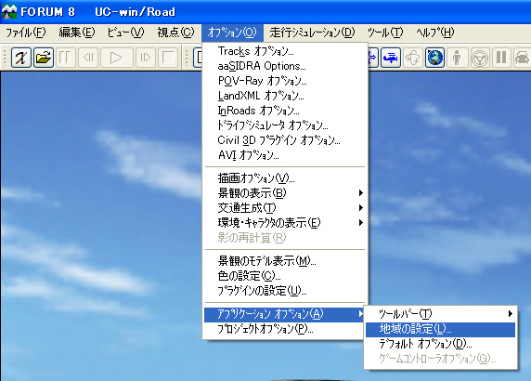
Task: Click the play triangle button in toolbar
Action: (x=116, y=58)
